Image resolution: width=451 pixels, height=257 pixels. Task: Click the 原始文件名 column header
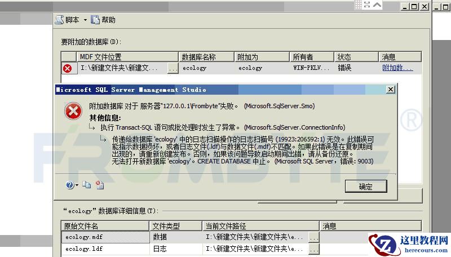[105, 226]
